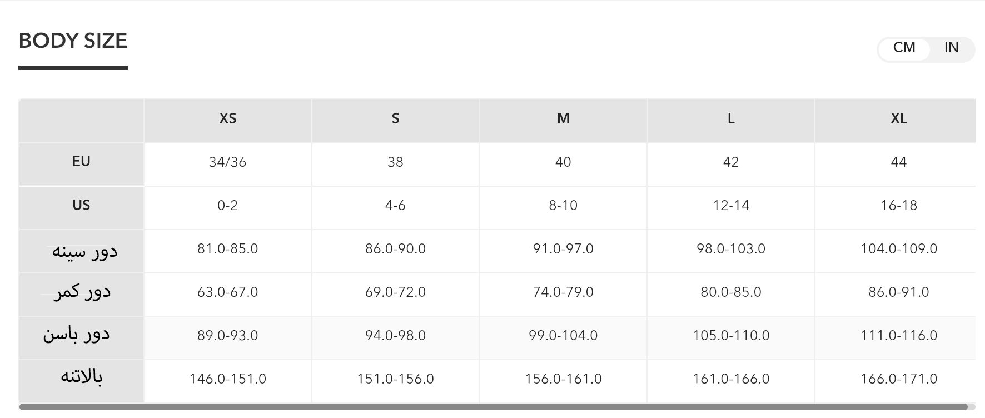This screenshot has height=418, width=985.
Task: Click the EU 34/36 cell
Action: coord(227,162)
